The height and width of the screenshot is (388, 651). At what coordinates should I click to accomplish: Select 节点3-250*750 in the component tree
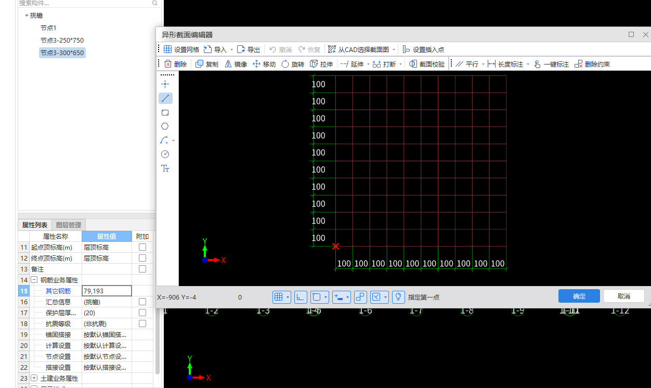click(x=62, y=40)
